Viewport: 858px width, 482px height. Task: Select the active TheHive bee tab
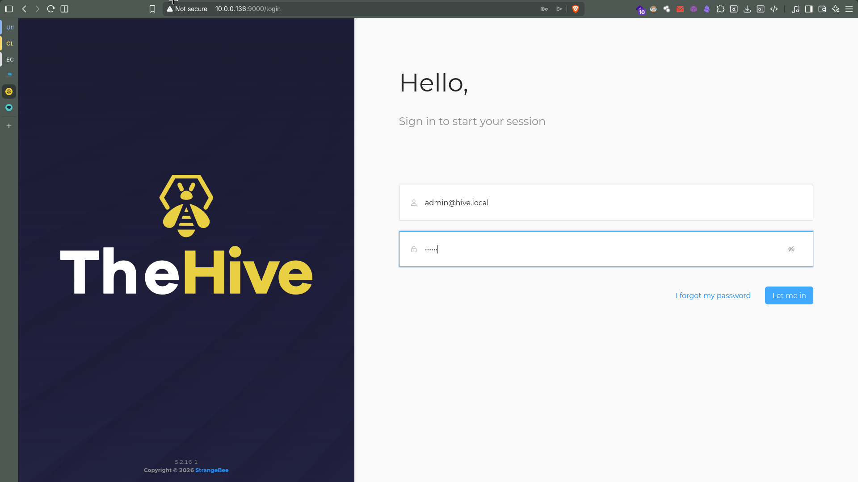click(9, 91)
